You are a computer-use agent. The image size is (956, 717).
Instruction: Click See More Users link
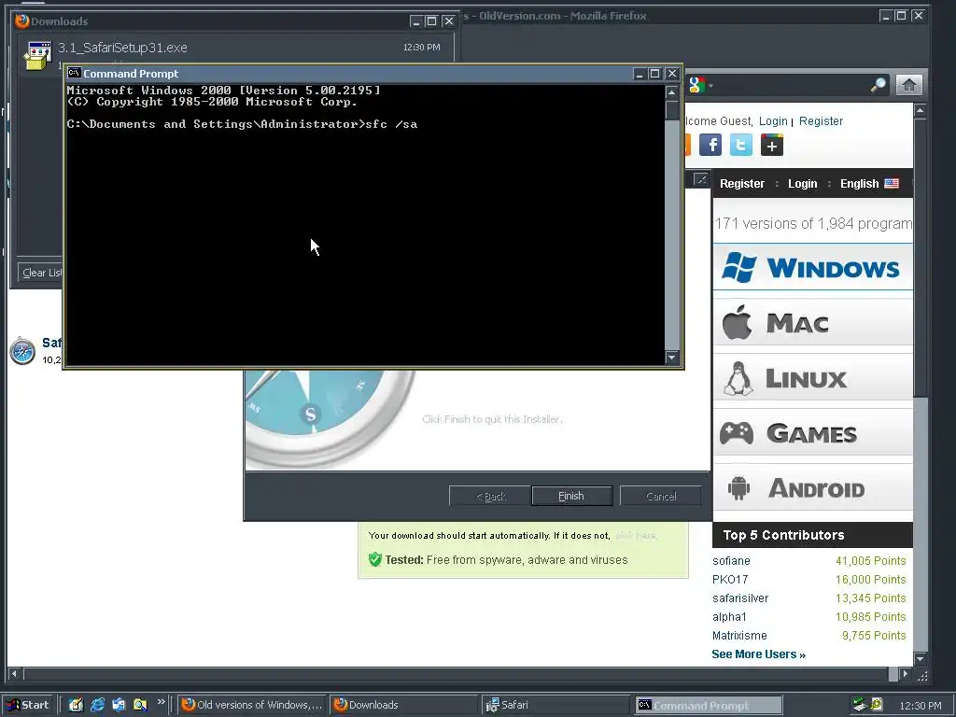coord(758,654)
